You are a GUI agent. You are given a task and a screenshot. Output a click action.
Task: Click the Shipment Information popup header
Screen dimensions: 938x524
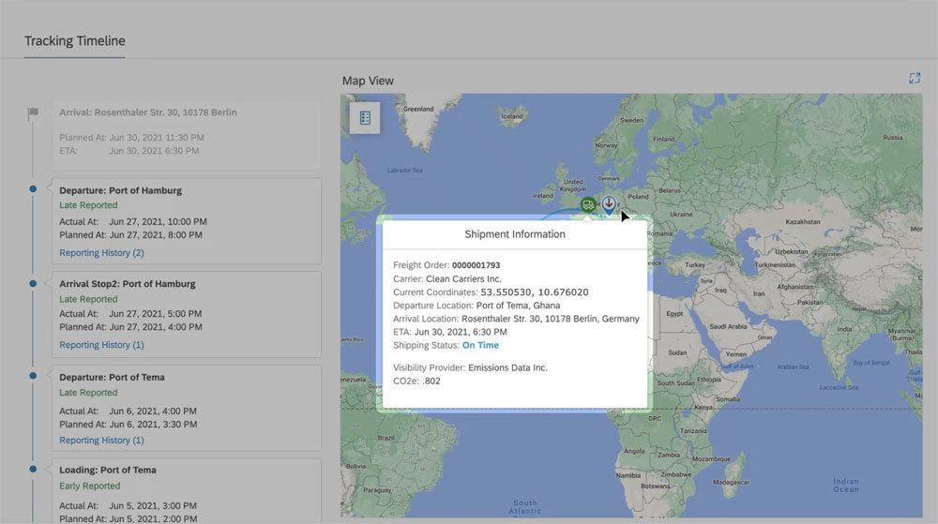tap(515, 234)
